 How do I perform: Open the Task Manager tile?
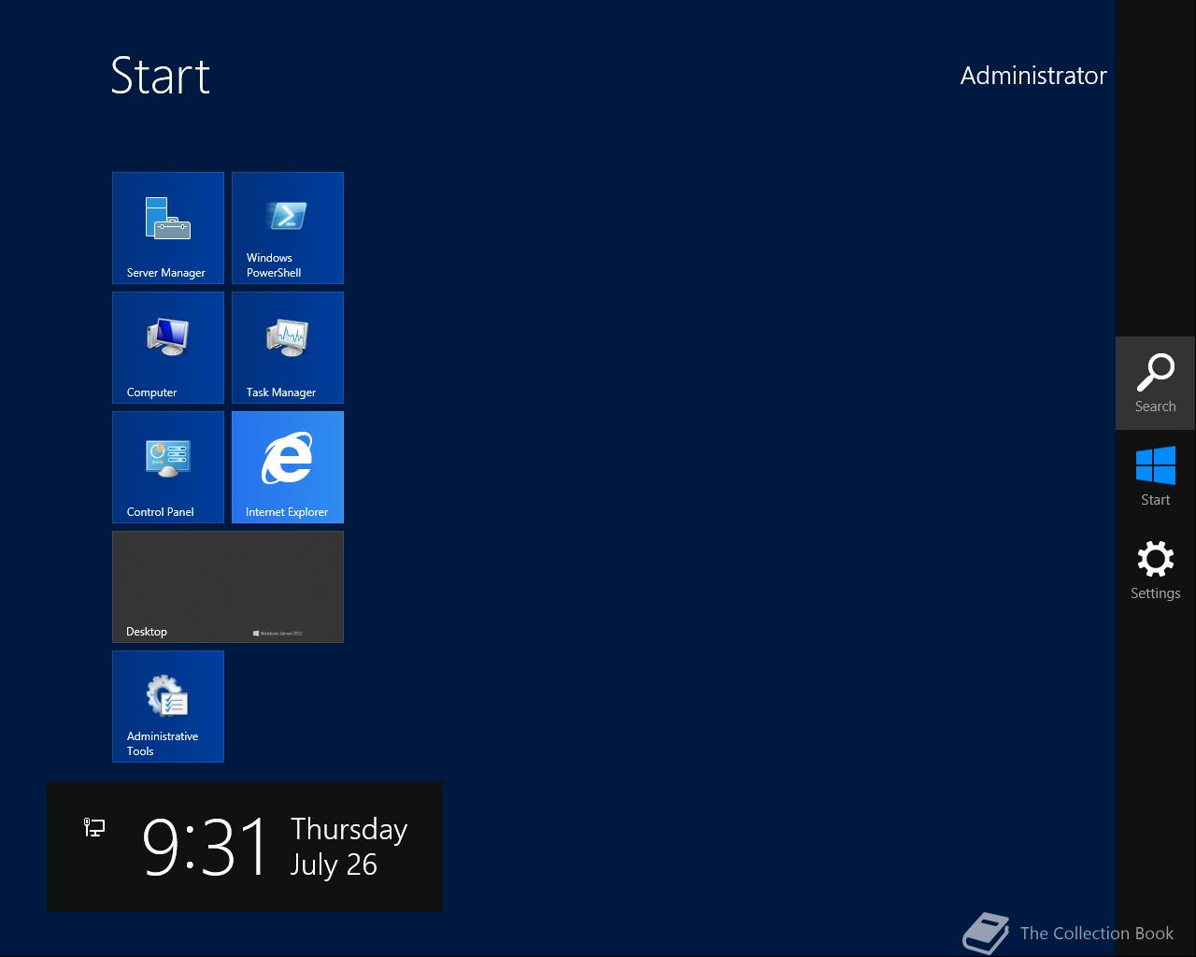(x=288, y=348)
